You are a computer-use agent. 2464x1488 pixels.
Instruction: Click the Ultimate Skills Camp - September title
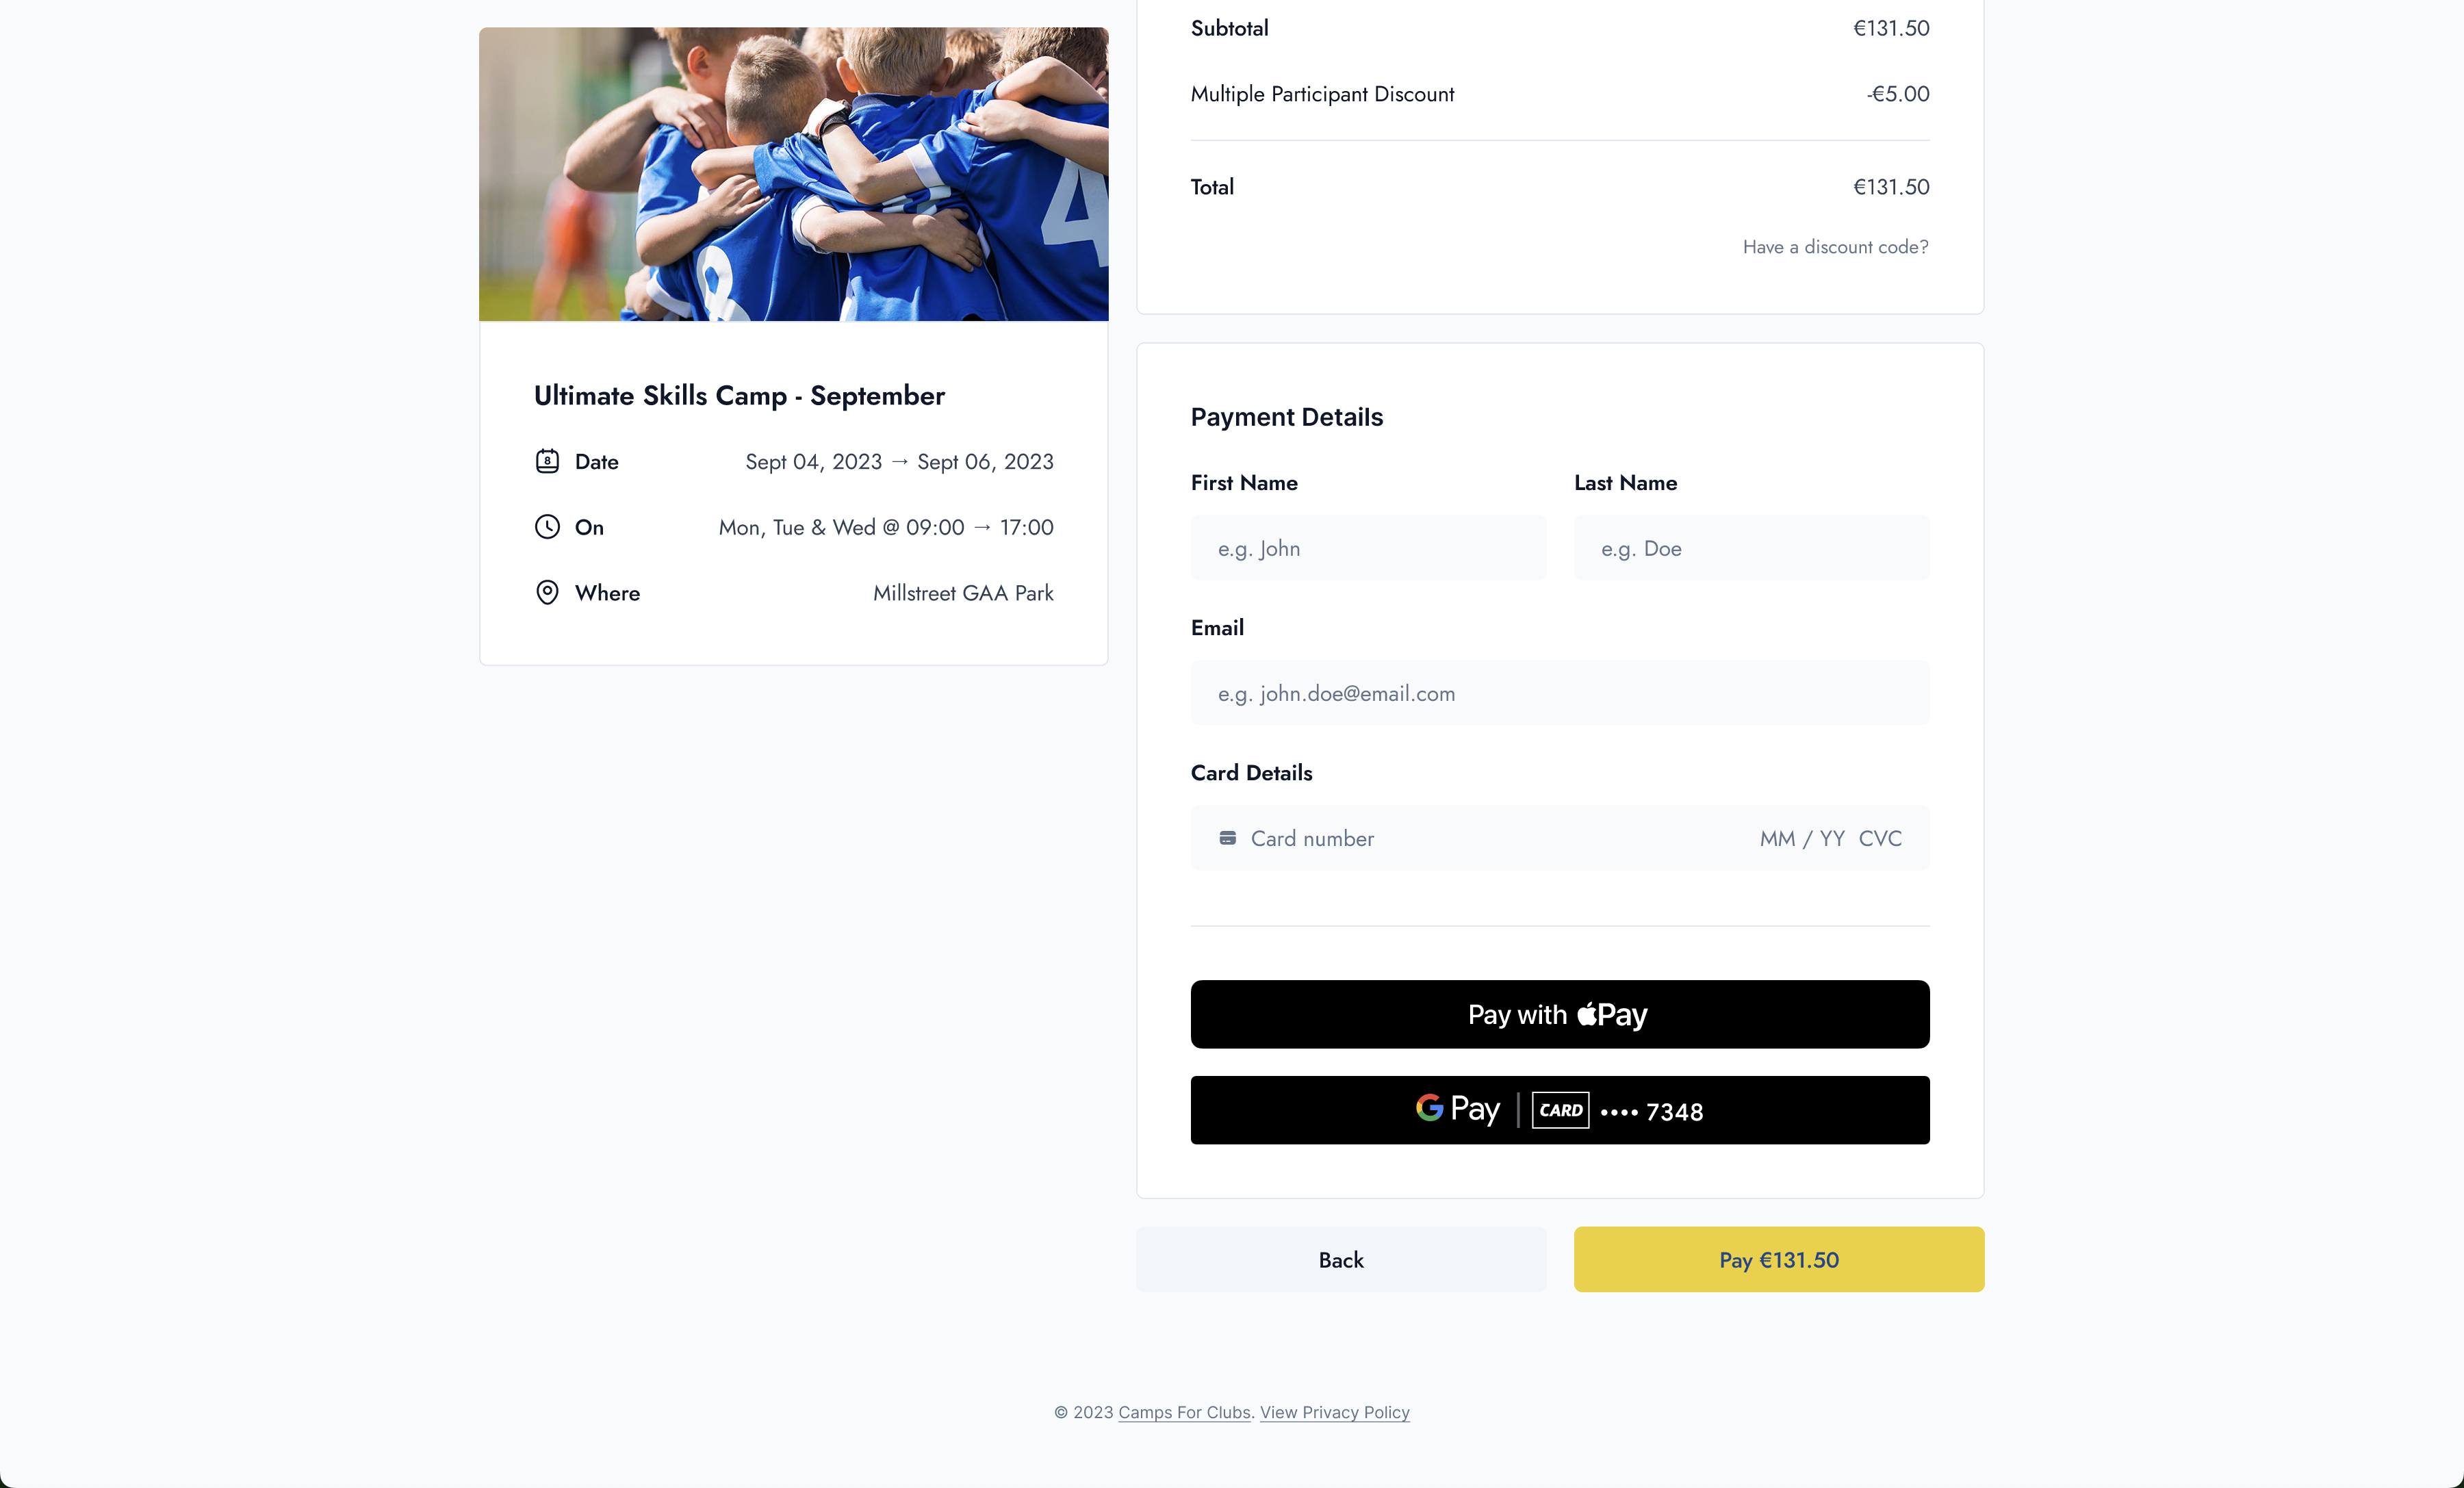pyautogui.click(x=739, y=396)
